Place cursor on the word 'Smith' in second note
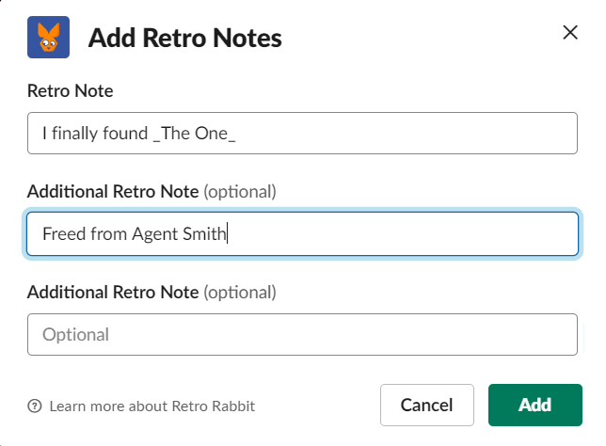The image size is (606, 446). click(206, 234)
